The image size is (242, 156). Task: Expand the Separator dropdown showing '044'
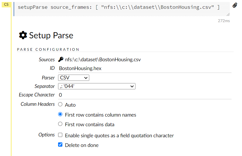[x=97, y=86]
